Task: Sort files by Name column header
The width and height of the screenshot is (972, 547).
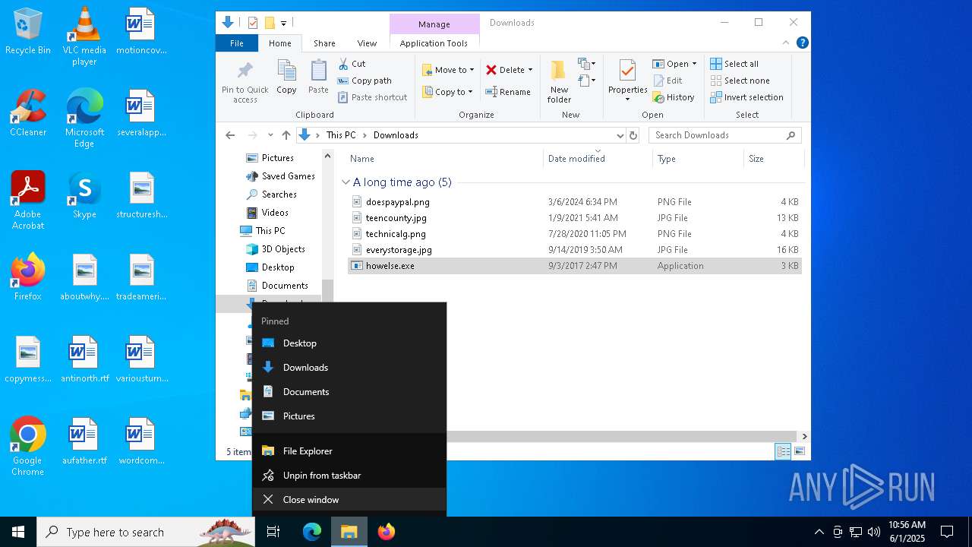Action: click(445, 159)
